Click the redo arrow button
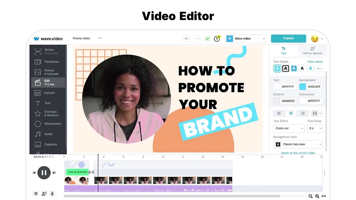 (x=198, y=39)
